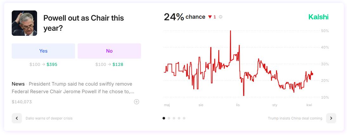Image resolution: width=347 pixels, height=135 pixels.
Task: Select the fifth carousel dot
Action: [184, 118]
